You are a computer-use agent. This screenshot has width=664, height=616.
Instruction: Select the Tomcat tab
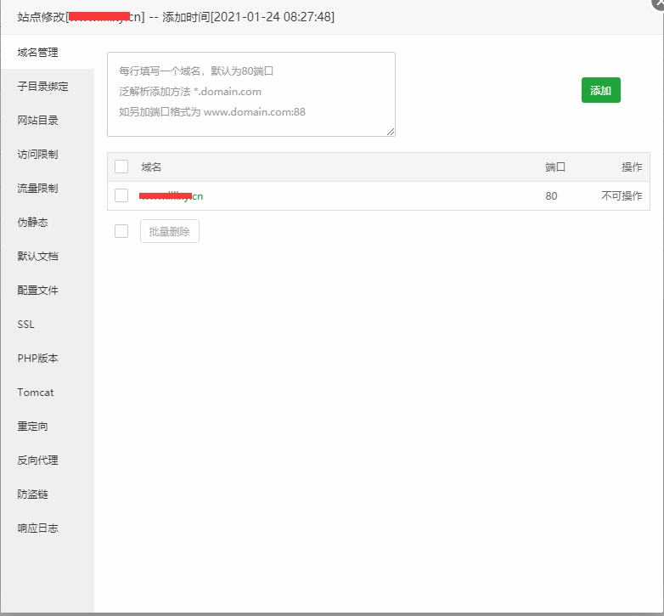(48, 393)
